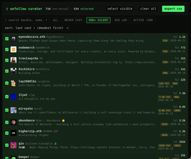Uncheck abundance row checkbox
Viewport: 191px width, 159px height.
(x=7, y=122)
